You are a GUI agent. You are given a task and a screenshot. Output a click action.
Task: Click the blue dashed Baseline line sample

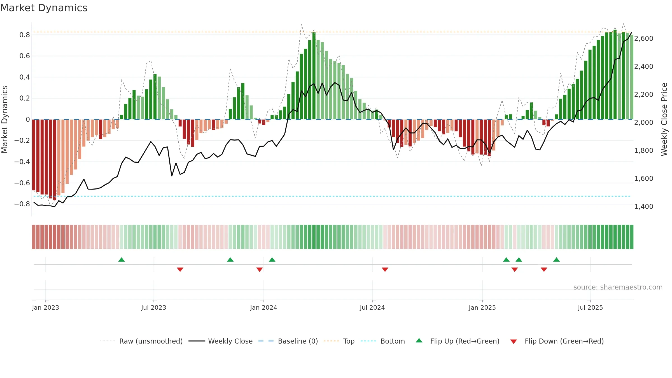pos(266,341)
